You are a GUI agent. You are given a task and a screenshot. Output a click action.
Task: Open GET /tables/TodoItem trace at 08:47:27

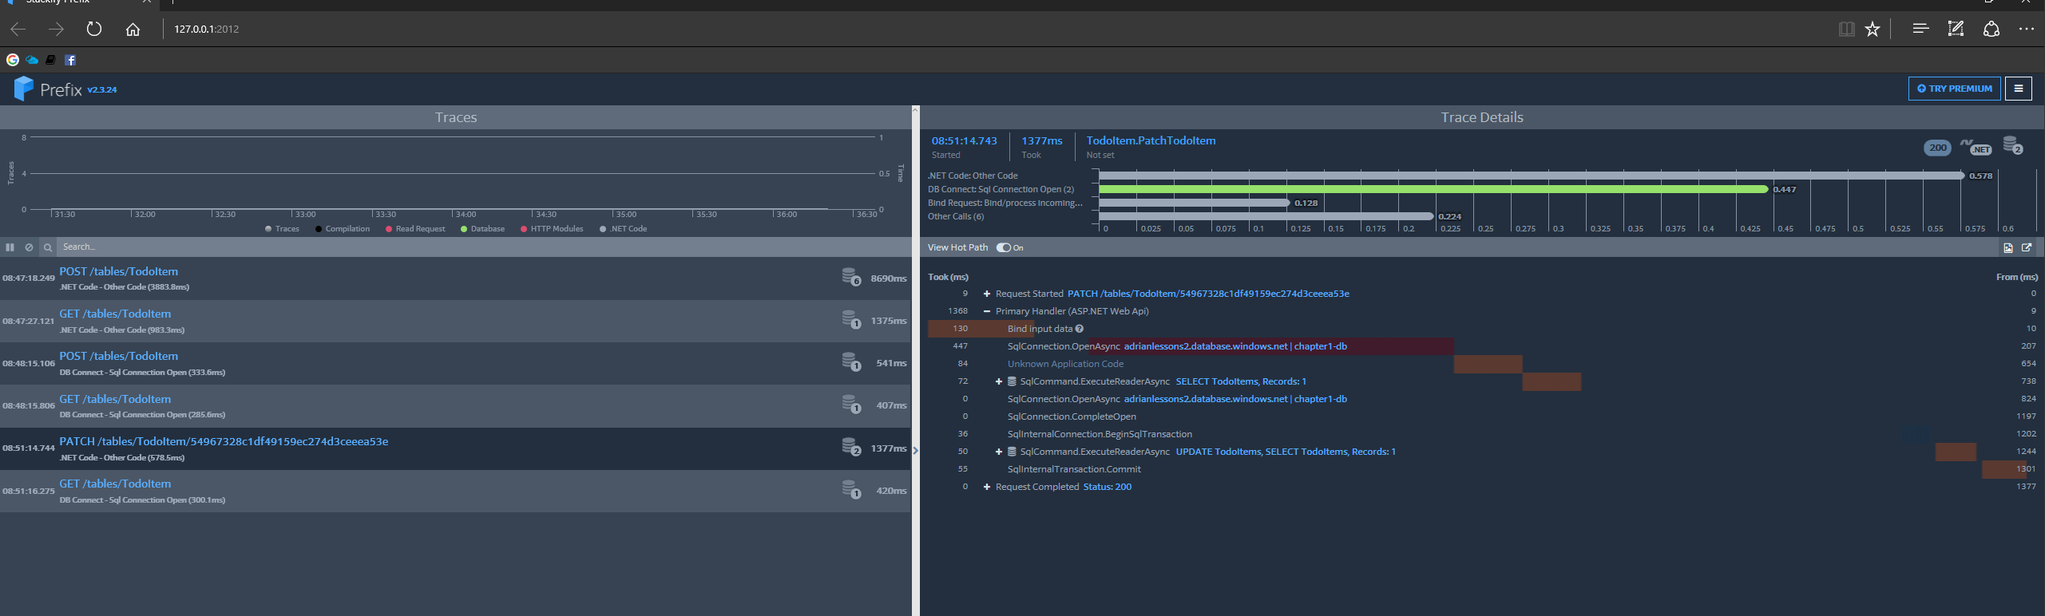click(455, 321)
